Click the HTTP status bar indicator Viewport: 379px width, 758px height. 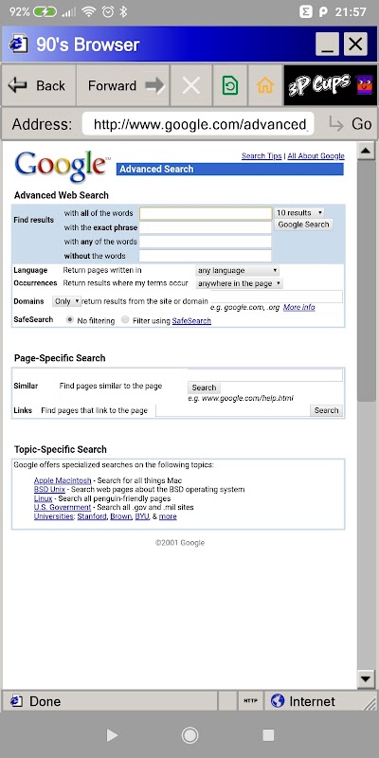pyautogui.click(x=250, y=701)
